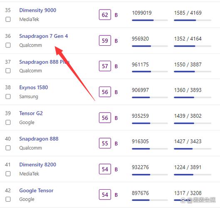Viewport: 220px width, 208px height.
Task: Open the Snapdragon 888 Plus page
Action: (x=44, y=62)
